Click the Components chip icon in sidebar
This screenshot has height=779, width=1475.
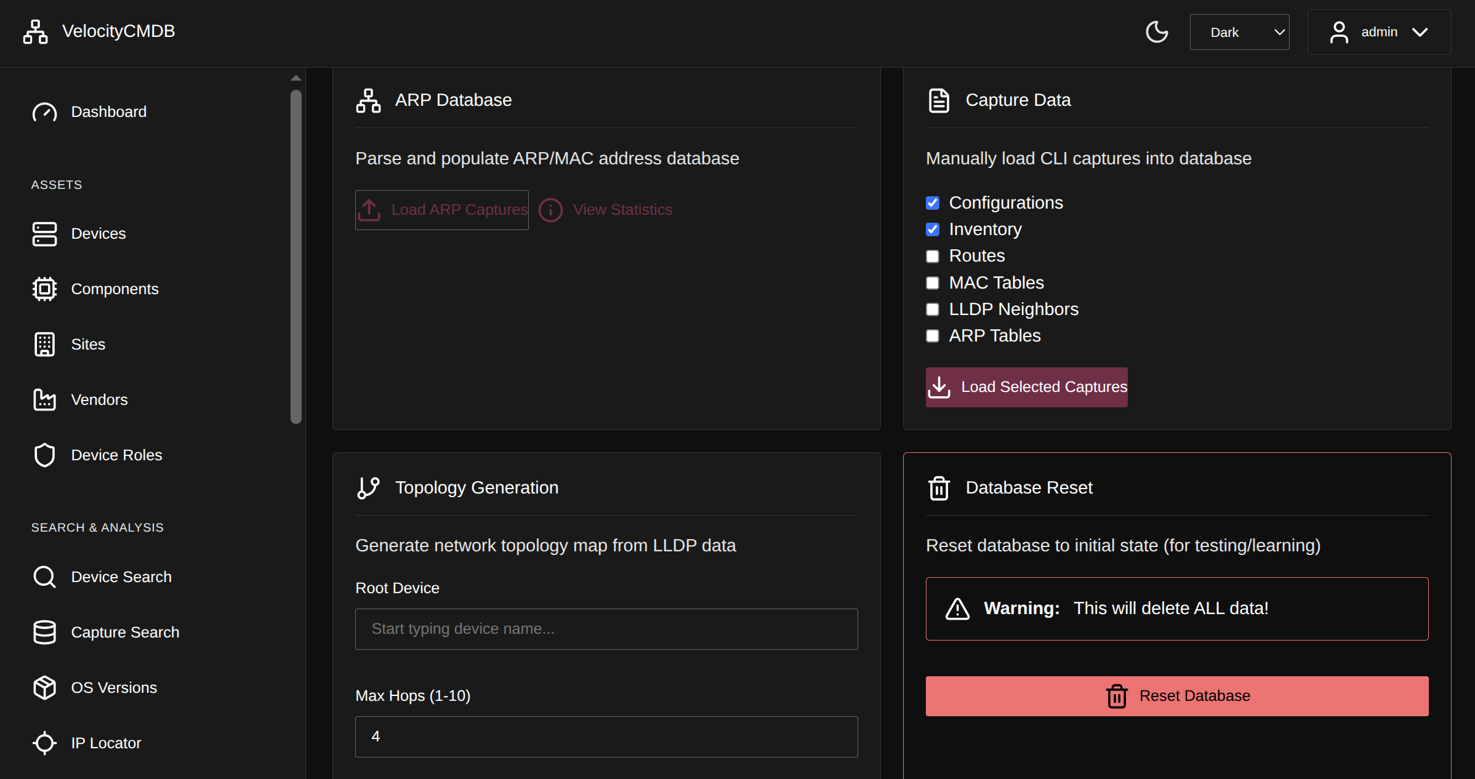click(44, 289)
